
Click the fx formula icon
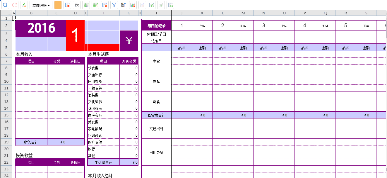(76, 5)
